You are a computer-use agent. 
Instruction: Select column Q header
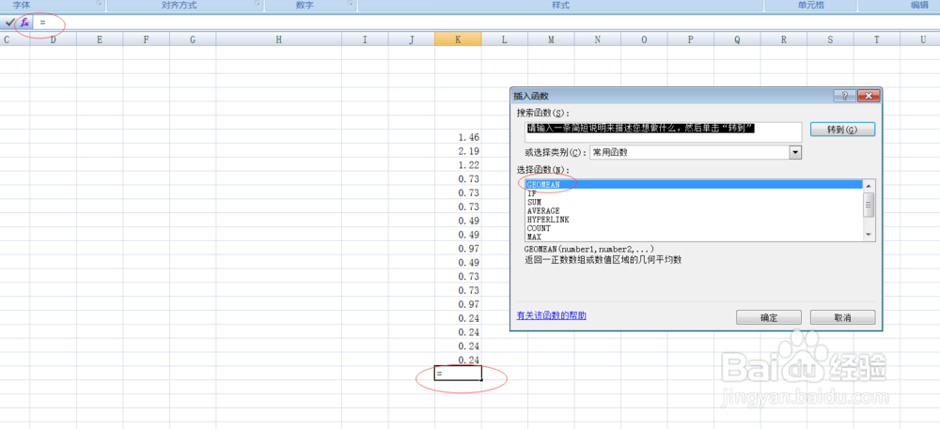pyautogui.click(x=737, y=39)
